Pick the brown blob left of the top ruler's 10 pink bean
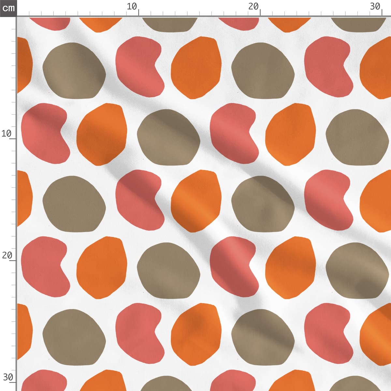 tap(74, 70)
